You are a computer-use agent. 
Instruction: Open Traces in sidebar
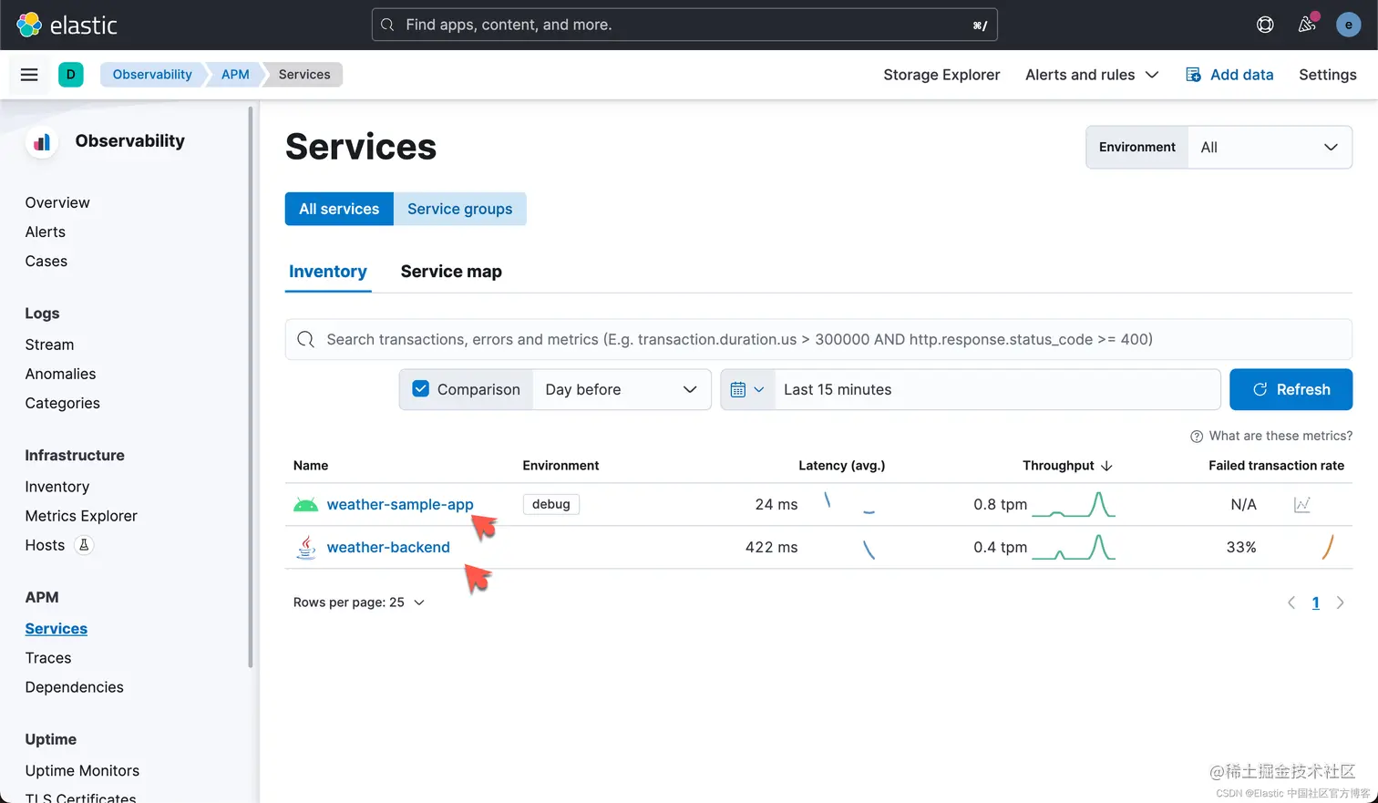point(48,658)
